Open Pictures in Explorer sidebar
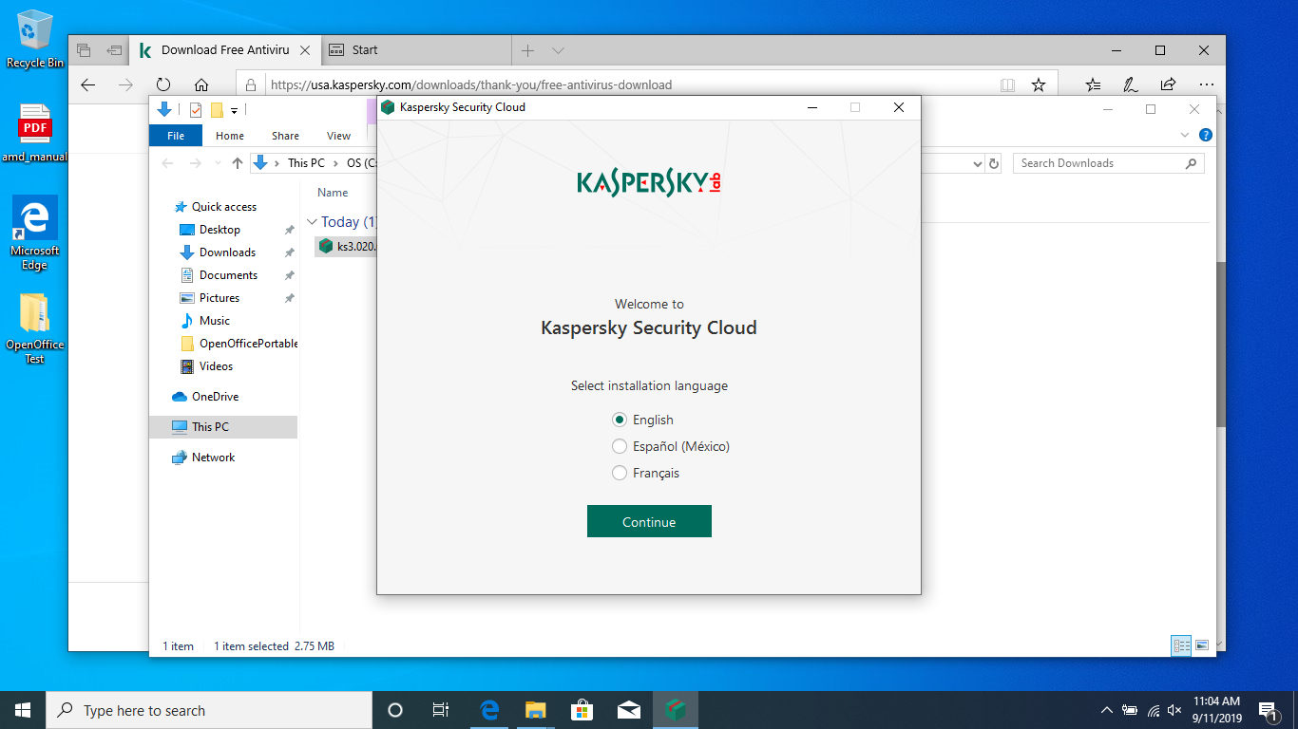This screenshot has width=1298, height=729. [220, 298]
